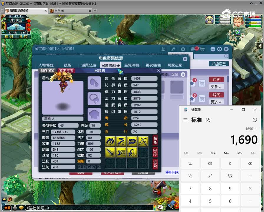This screenshot has height=212, width=264.
Task: Click the collar pet equipment slot
Action: 94,99
